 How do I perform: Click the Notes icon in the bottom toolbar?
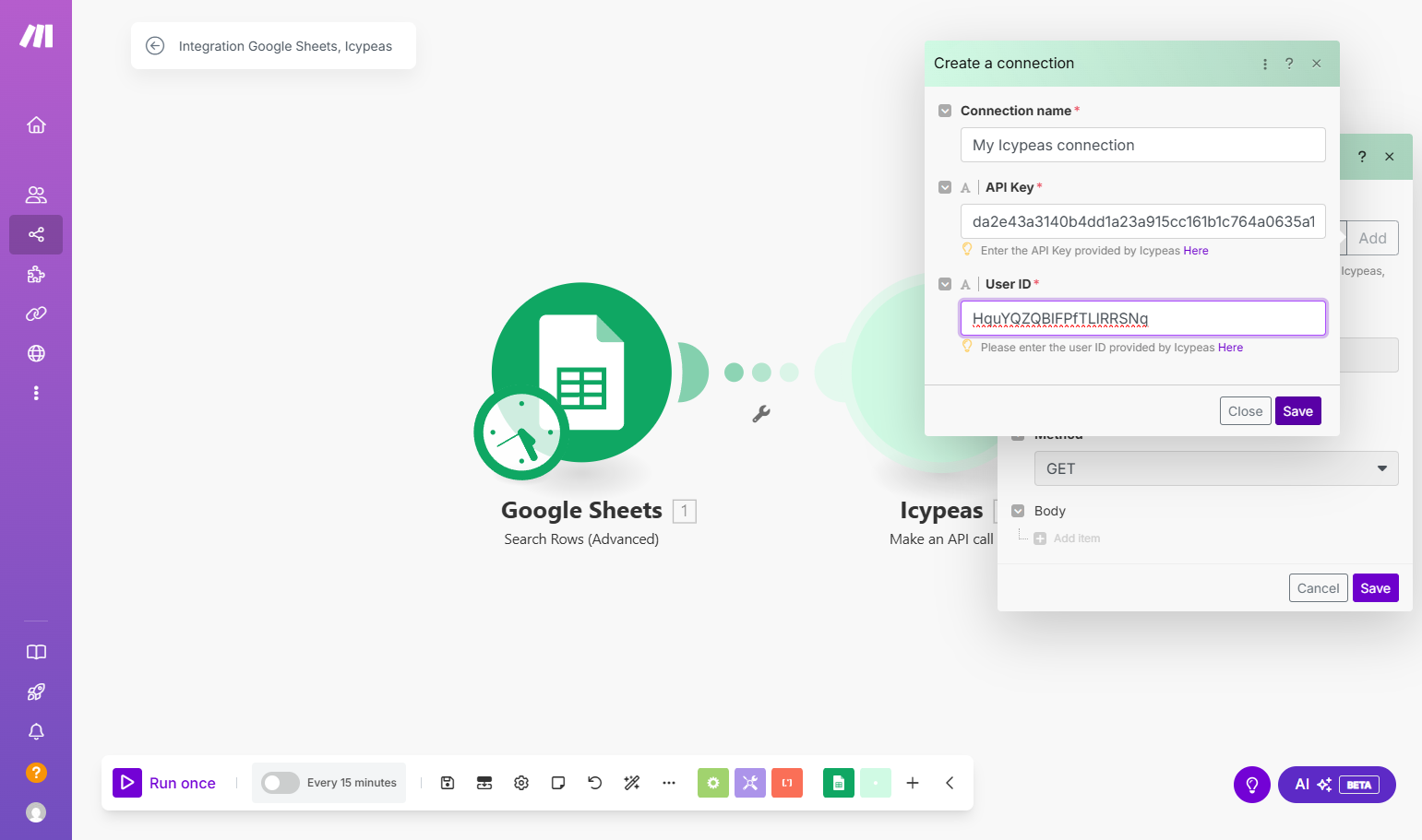click(x=558, y=783)
